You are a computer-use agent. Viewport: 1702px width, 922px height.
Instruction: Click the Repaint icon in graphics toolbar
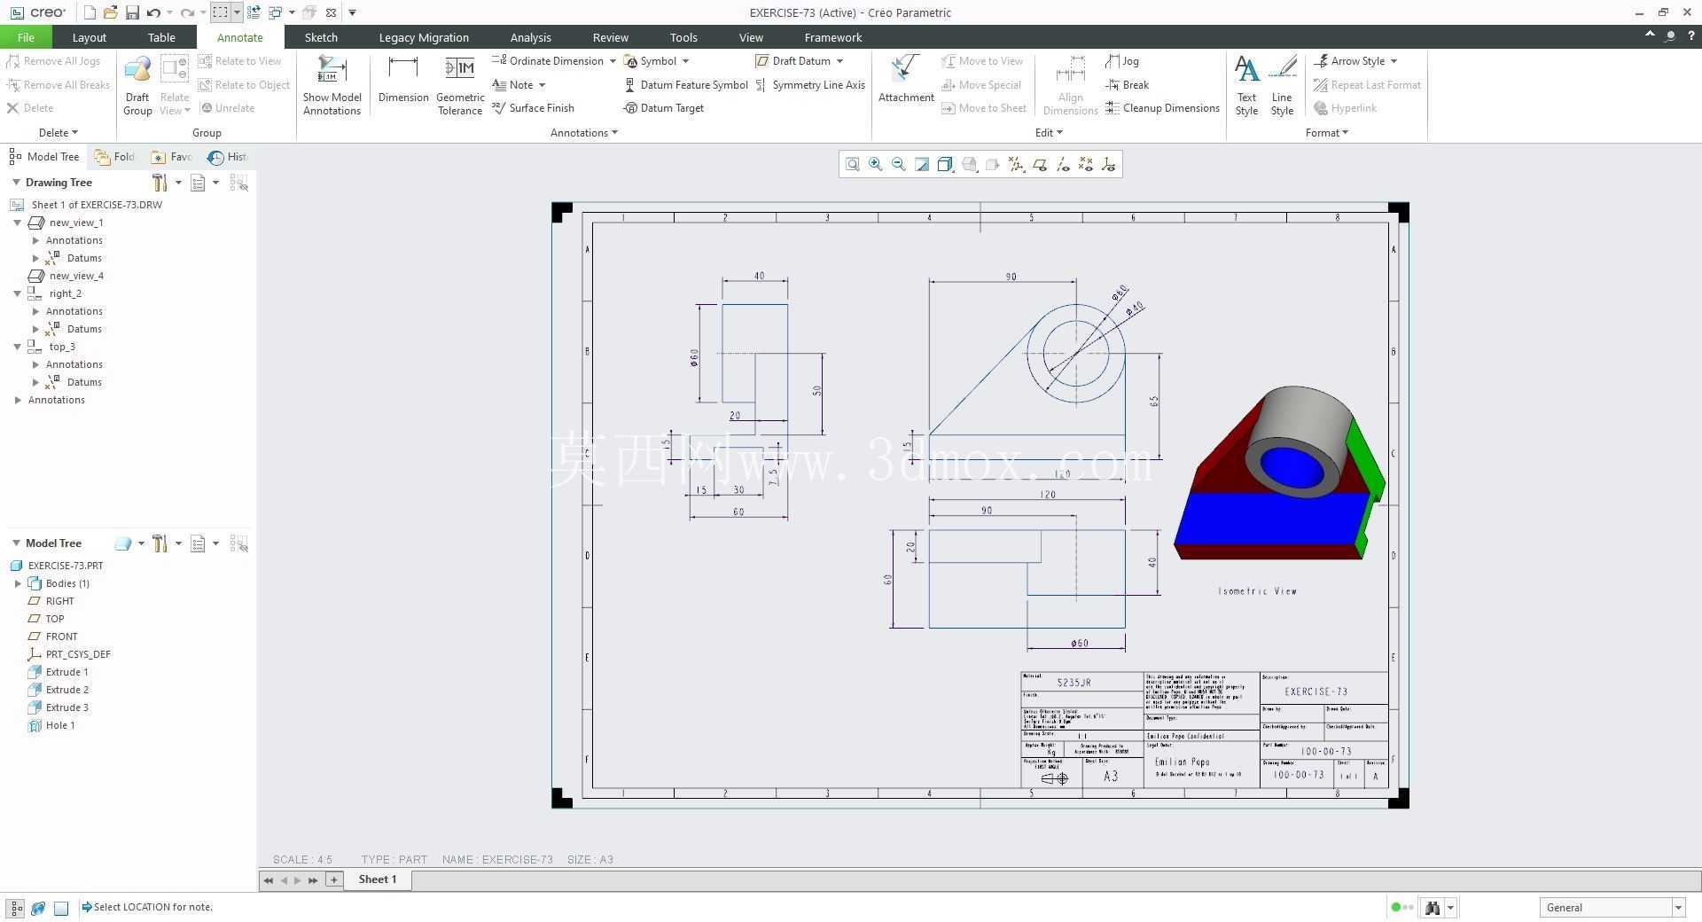[922, 164]
